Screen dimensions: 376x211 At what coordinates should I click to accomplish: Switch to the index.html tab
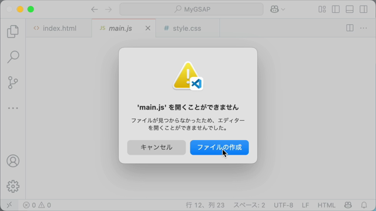pyautogui.click(x=59, y=28)
